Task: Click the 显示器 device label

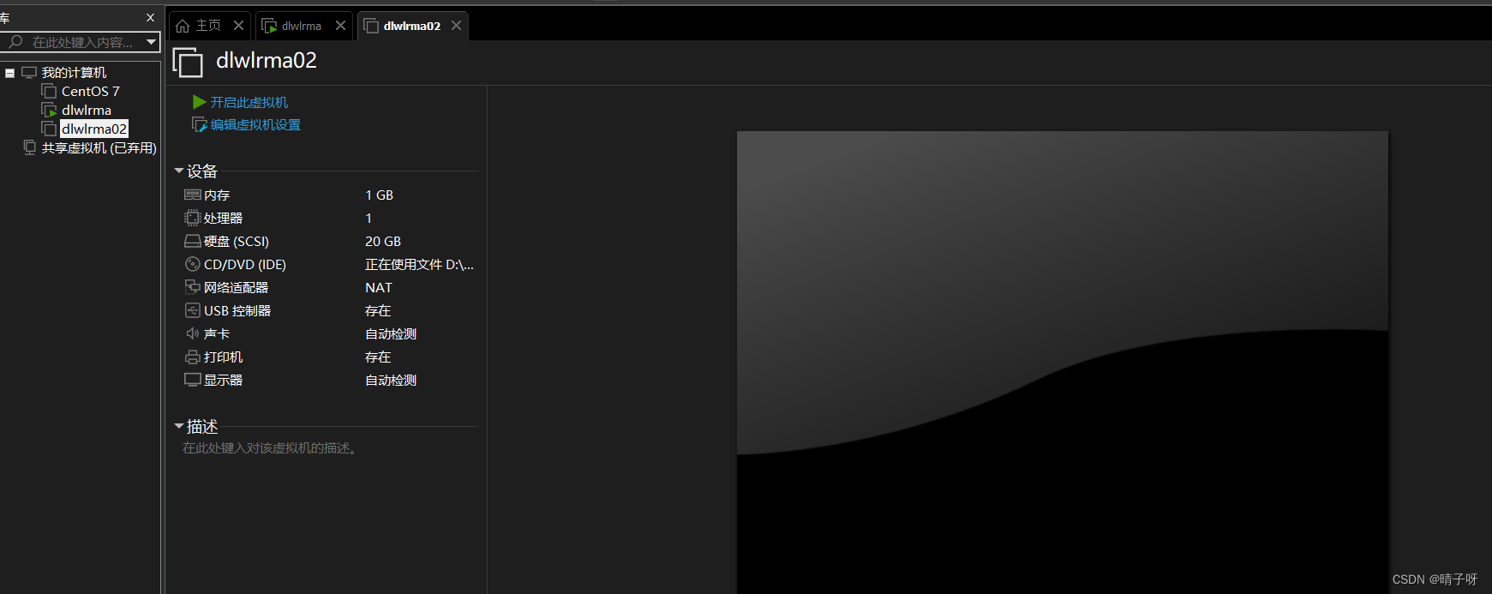Action: pos(223,380)
